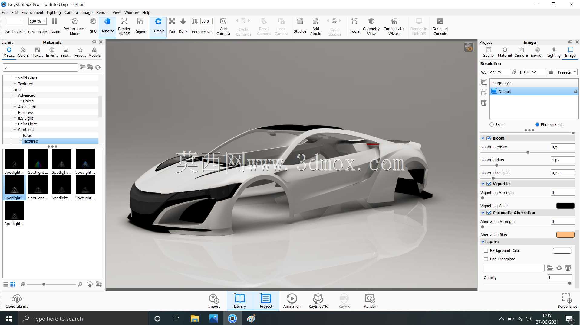Open the Render menu

click(x=103, y=12)
